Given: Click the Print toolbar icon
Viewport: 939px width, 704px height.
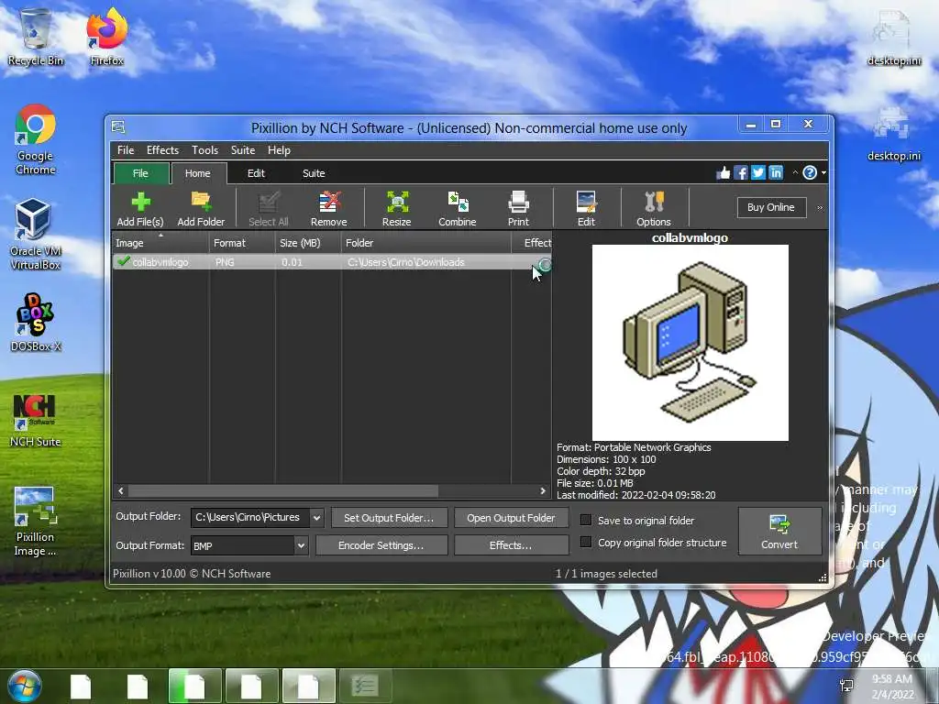Looking at the screenshot, I should 518,208.
